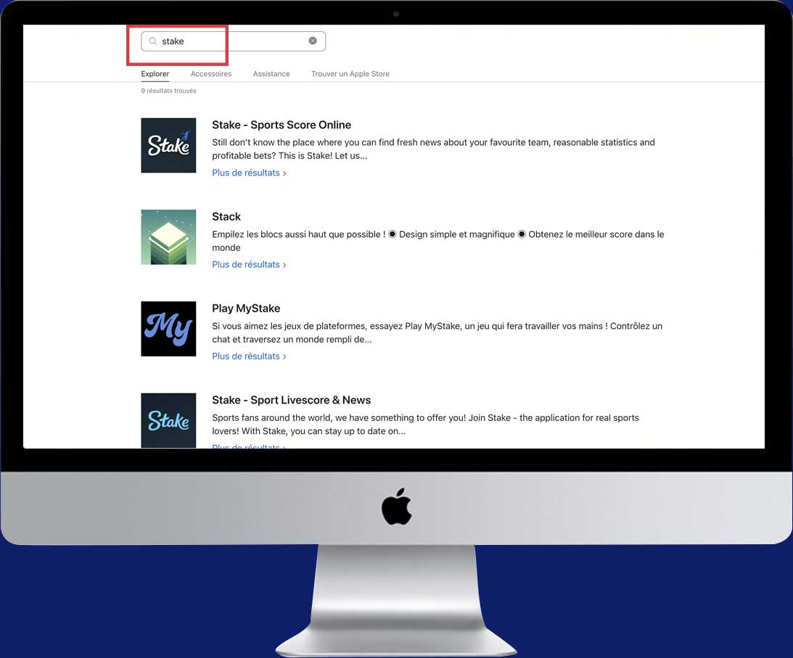The height and width of the screenshot is (658, 793).
Task: Focus the search field containing stake
Action: (233, 41)
